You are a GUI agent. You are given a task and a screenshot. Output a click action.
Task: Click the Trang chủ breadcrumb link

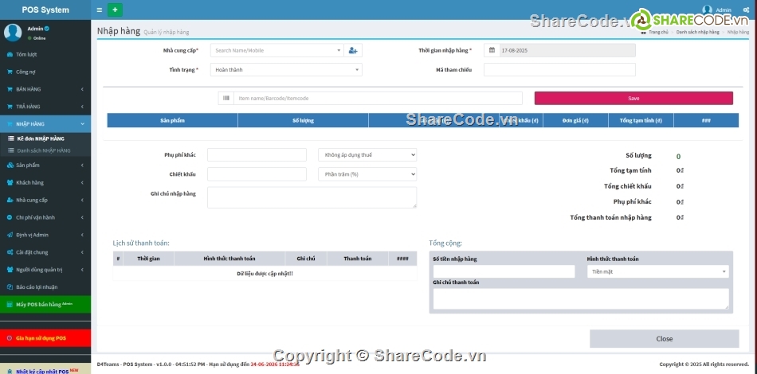[657, 32]
